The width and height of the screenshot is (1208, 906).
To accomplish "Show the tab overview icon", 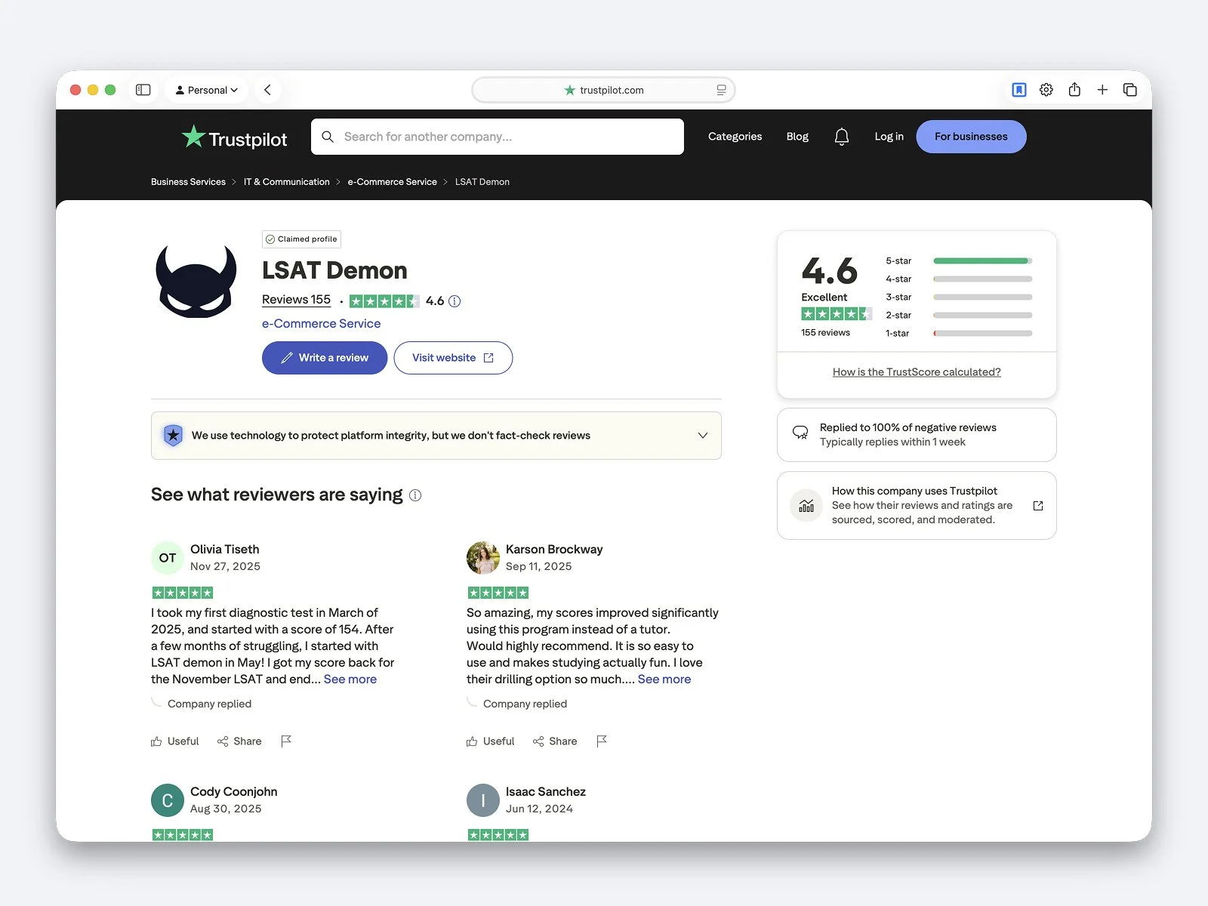I will 1130,90.
